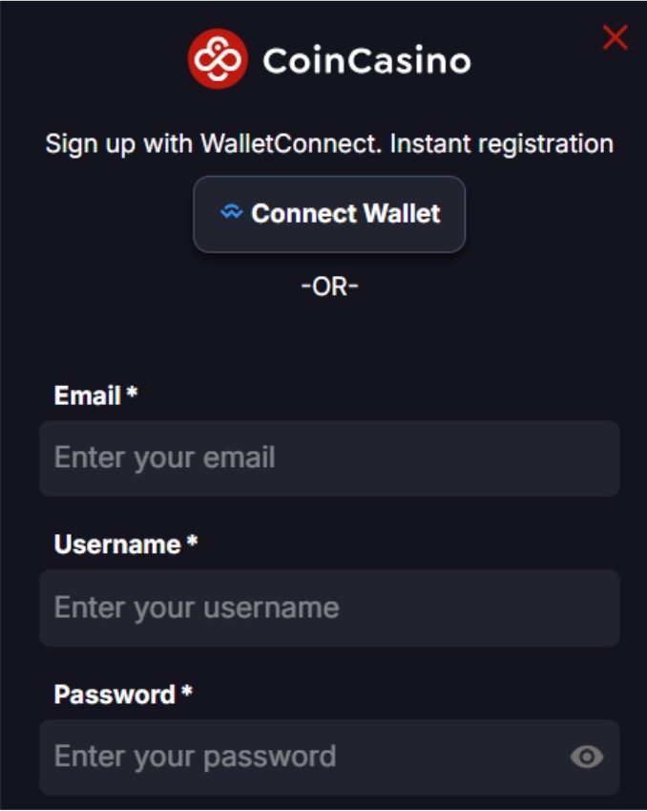Focus the Enter your email field
The width and height of the screenshot is (647, 811).
point(329,459)
